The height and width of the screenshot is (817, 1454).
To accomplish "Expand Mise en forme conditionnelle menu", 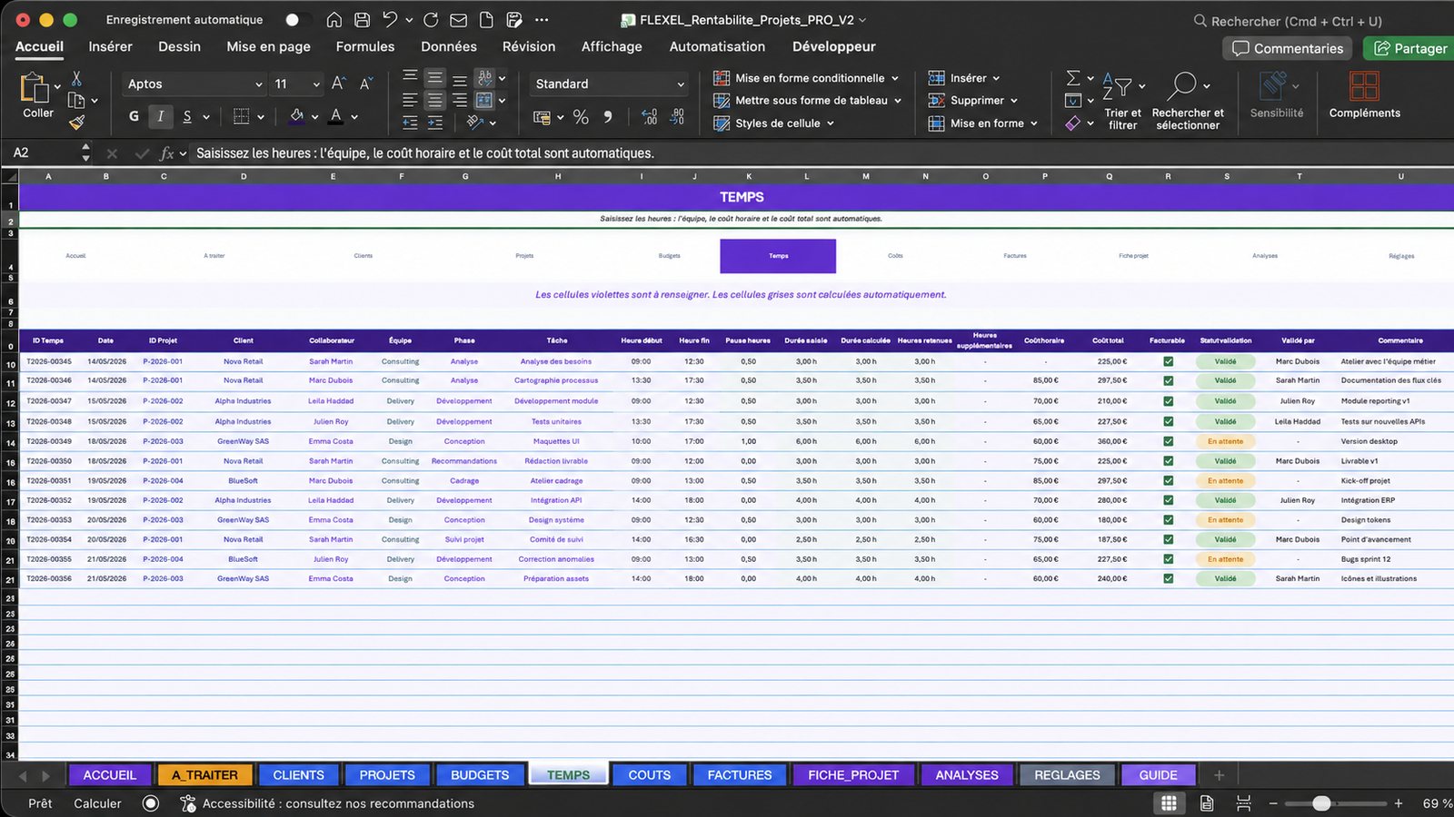I will (895, 78).
